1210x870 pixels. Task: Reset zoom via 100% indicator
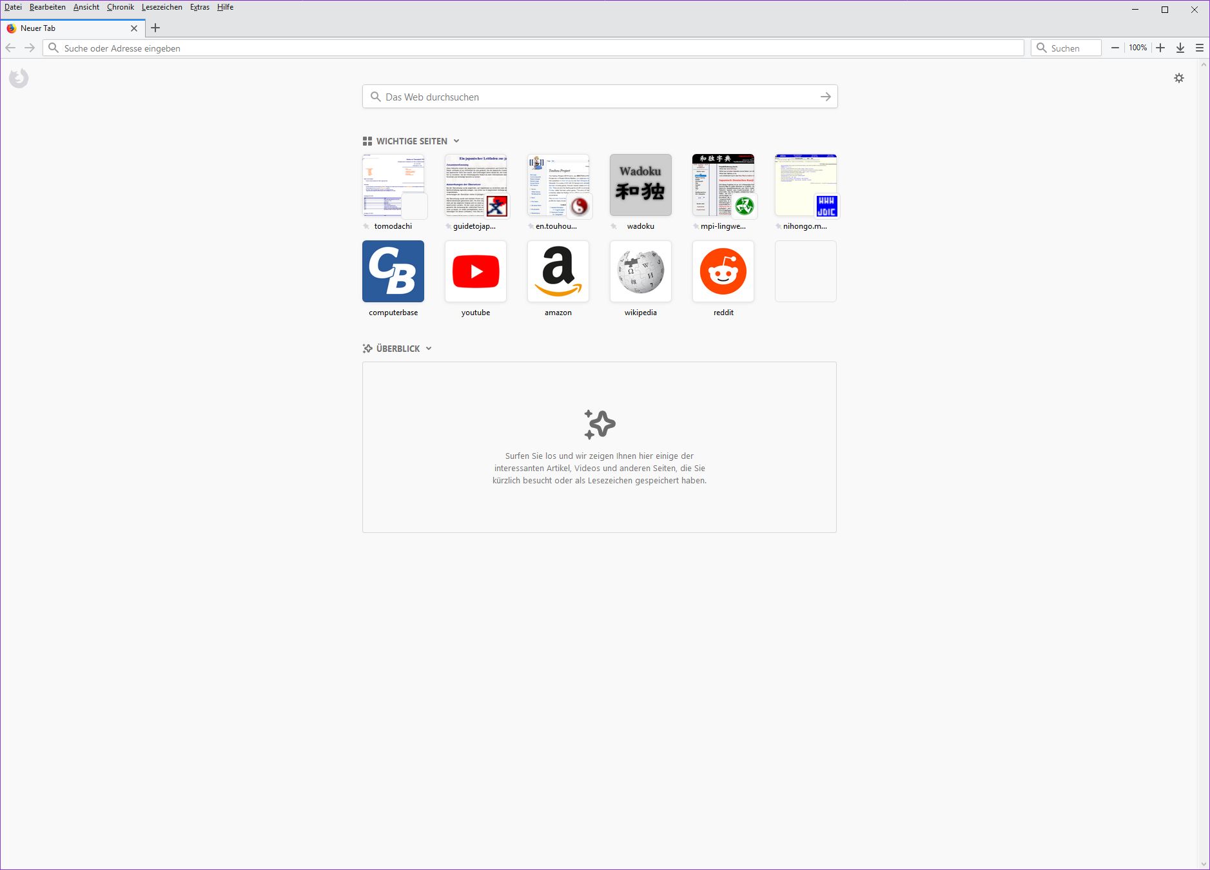(x=1138, y=48)
